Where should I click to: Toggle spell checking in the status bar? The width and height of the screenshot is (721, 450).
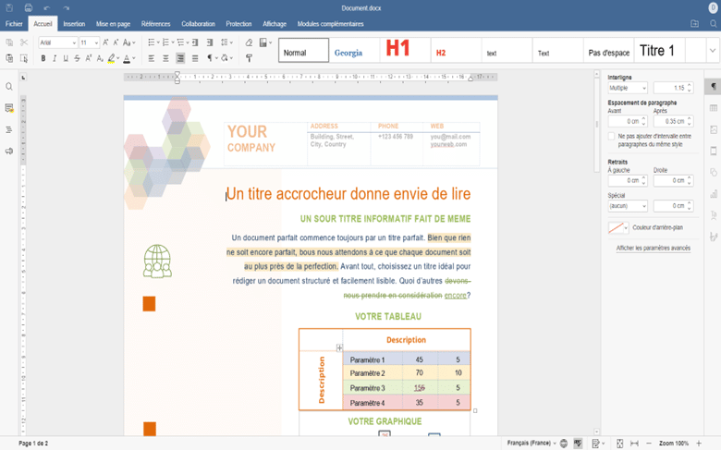[578, 444]
